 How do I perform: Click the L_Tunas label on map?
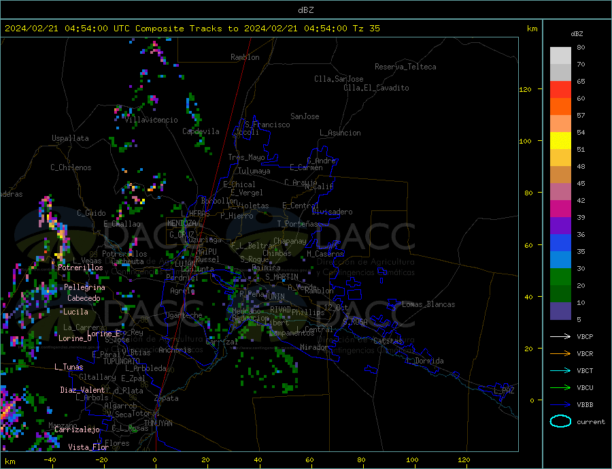point(69,367)
